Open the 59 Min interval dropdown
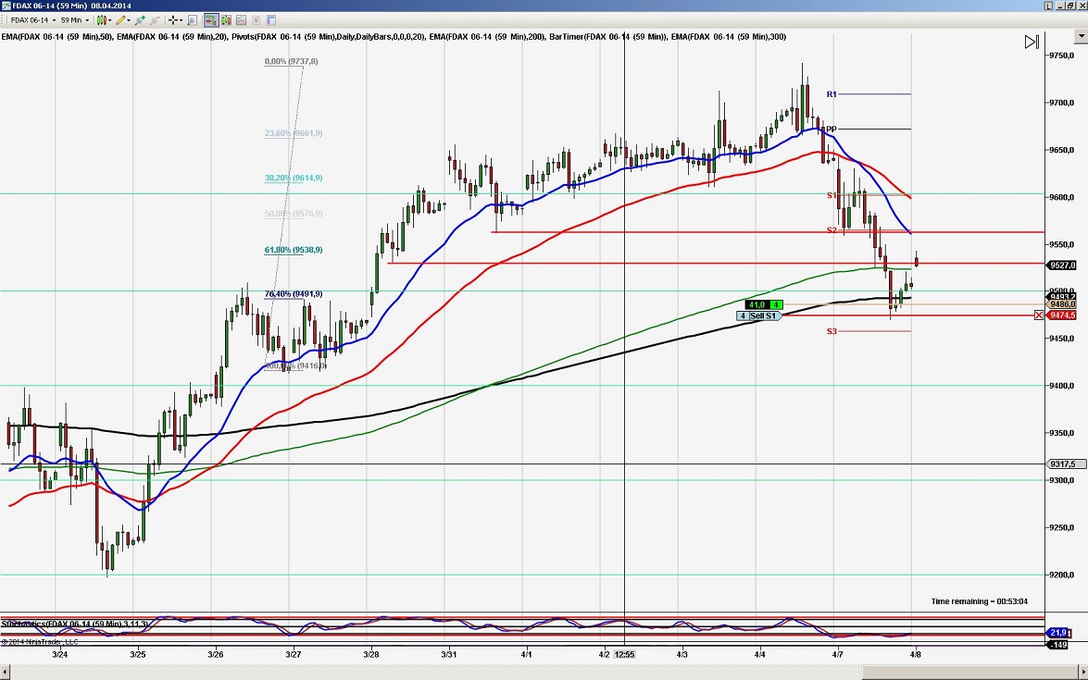 [x=87, y=19]
